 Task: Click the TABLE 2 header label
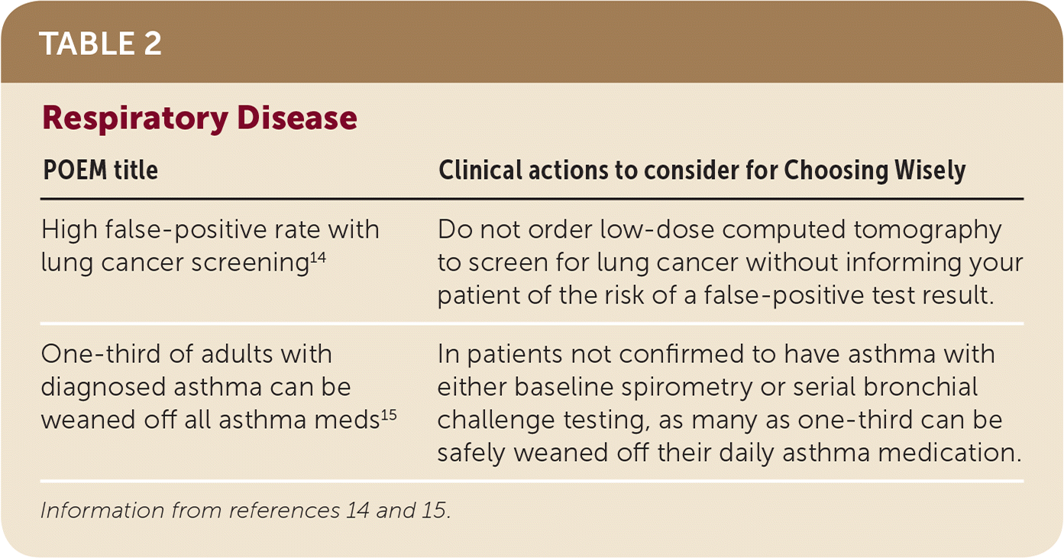click(x=100, y=44)
